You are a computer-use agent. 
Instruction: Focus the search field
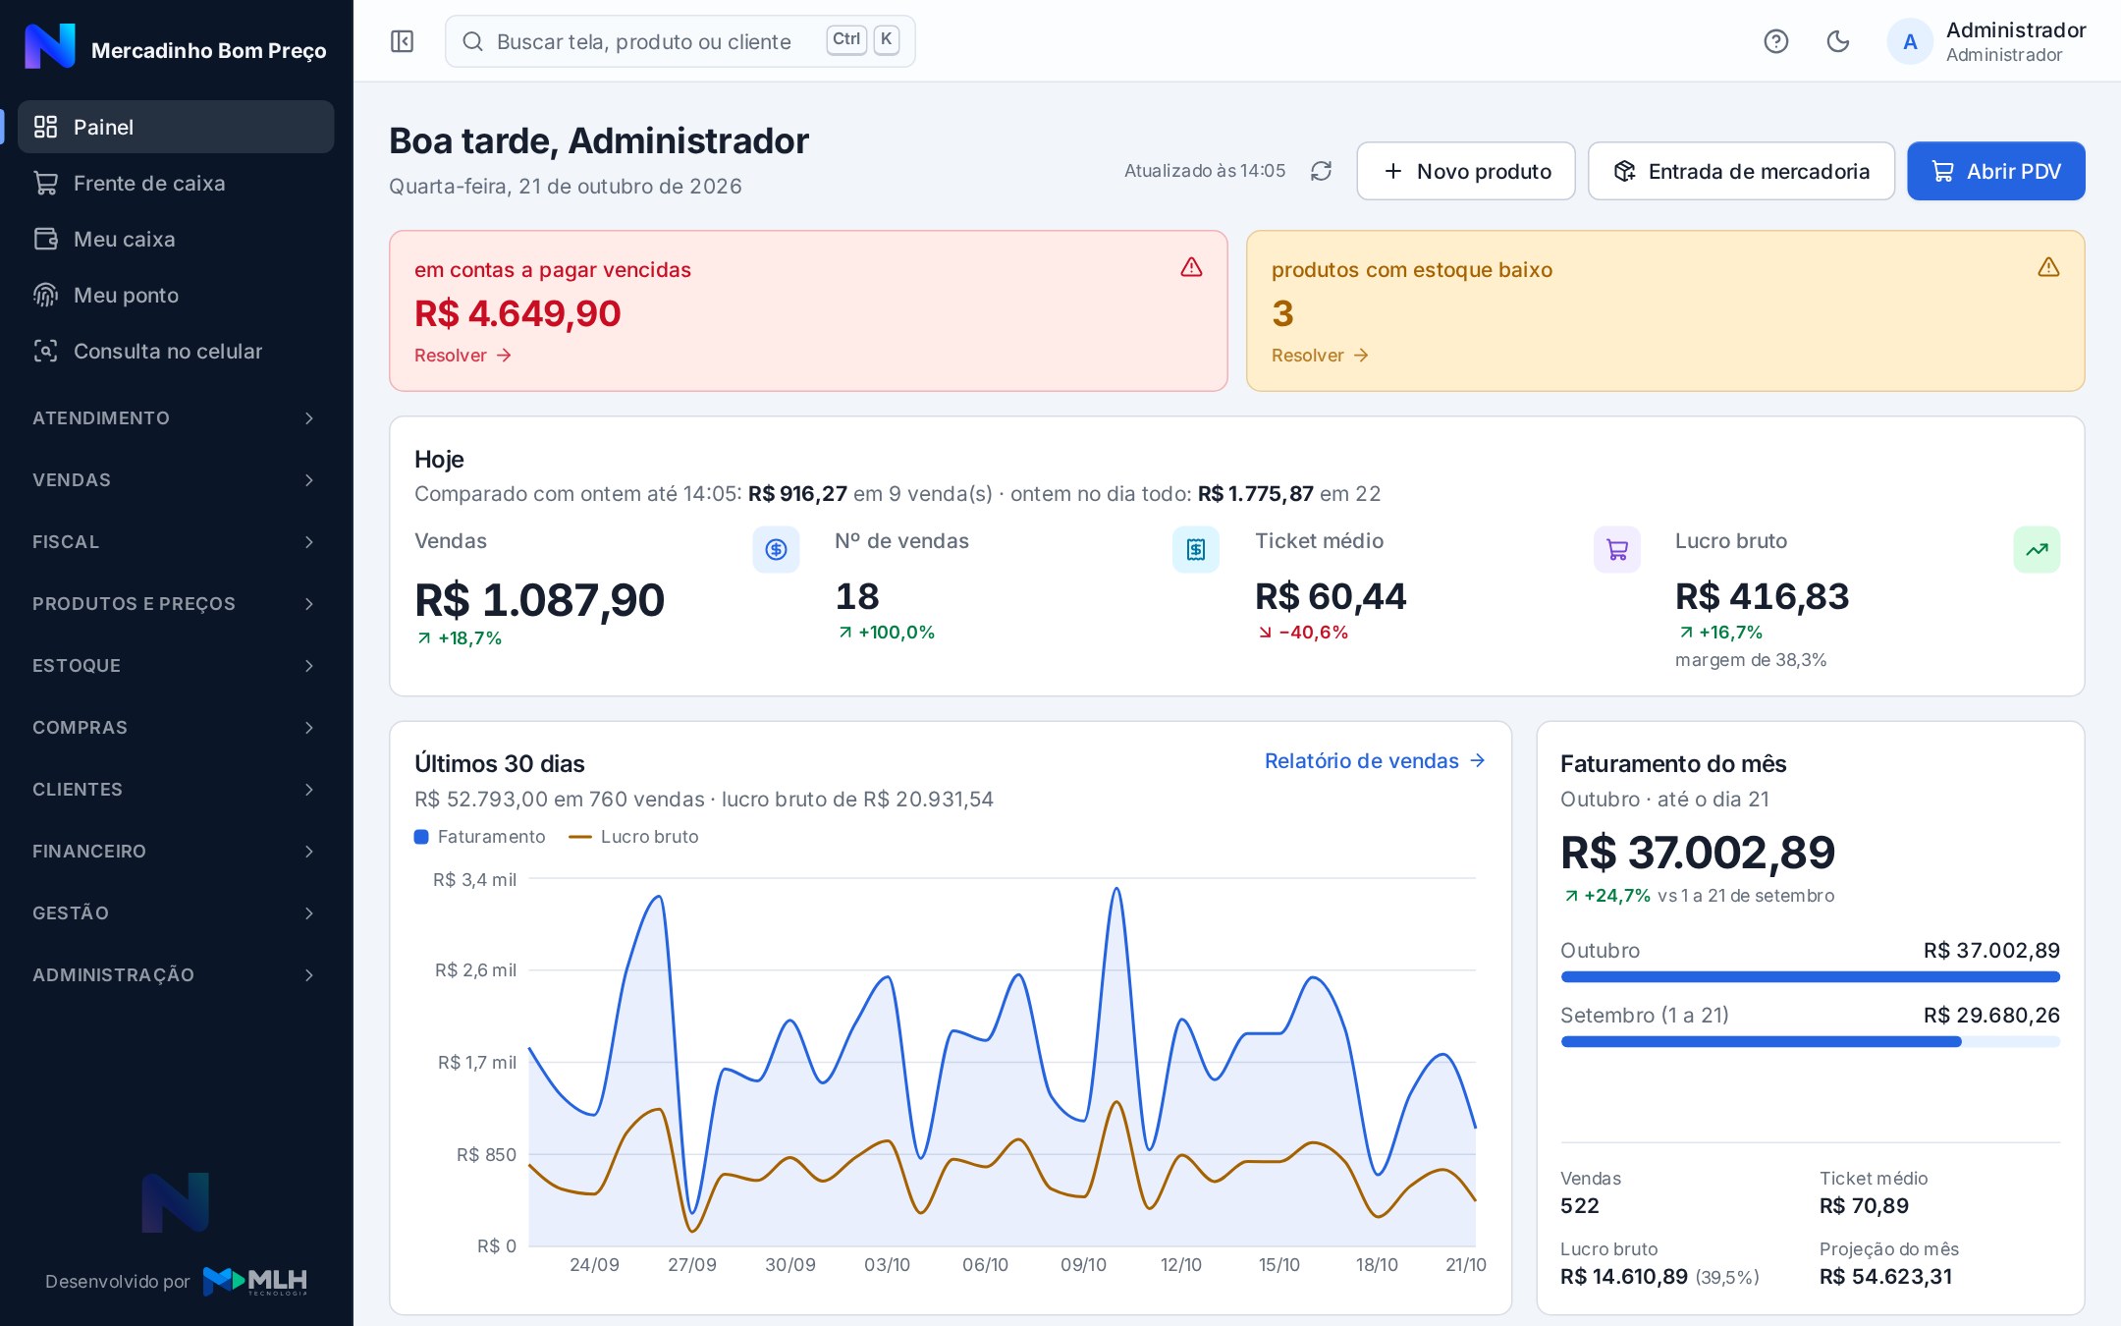(x=680, y=41)
